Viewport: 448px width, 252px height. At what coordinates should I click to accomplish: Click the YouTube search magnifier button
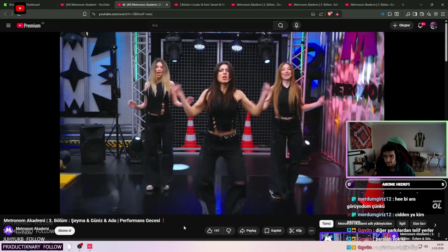(x=281, y=26)
